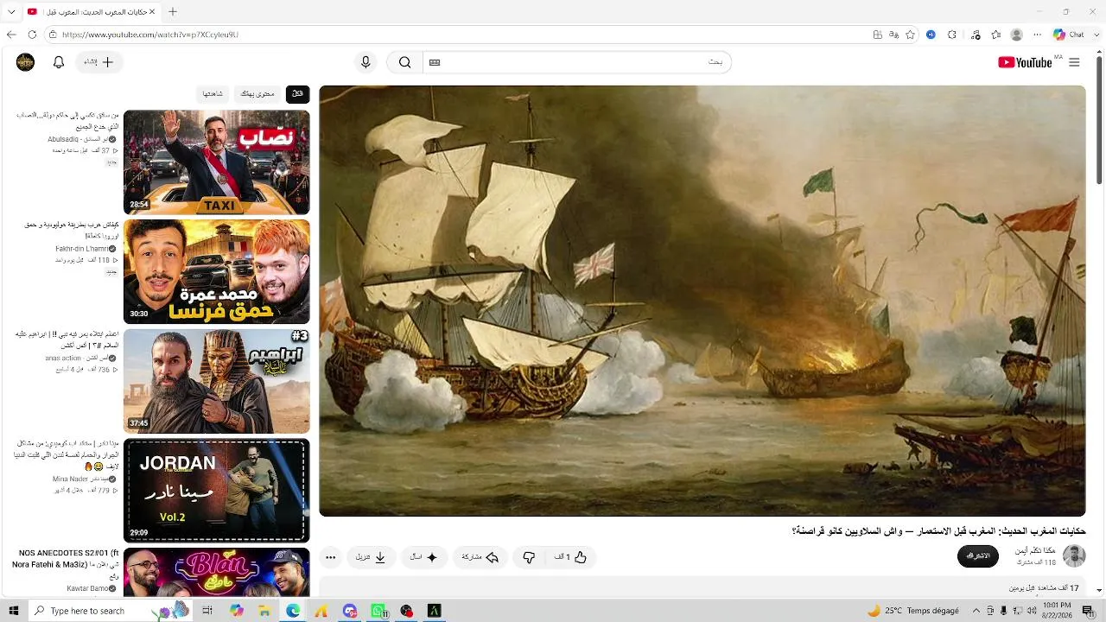Viewport: 1106px width, 622px height.
Task: Open File Explorer from the taskbar
Action: pos(264,611)
